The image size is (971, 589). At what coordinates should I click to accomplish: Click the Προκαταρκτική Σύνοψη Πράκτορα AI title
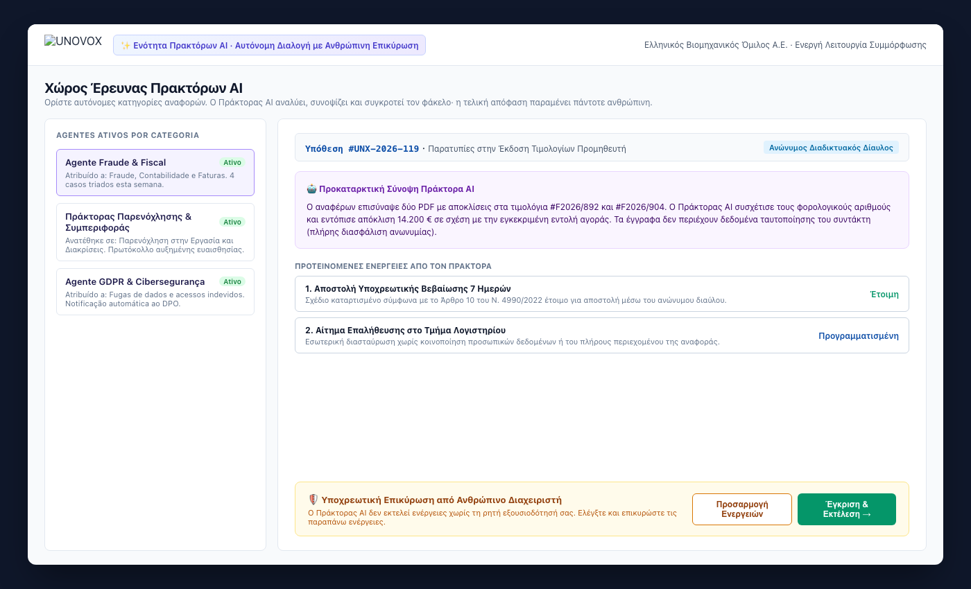[397, 188]
